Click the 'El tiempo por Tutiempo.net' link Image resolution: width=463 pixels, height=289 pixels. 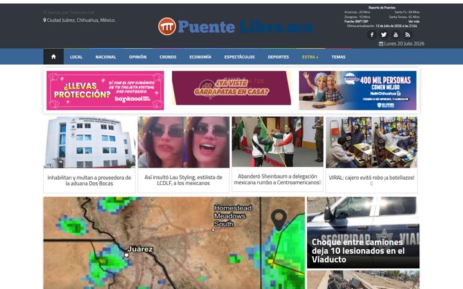pos(69,12)
